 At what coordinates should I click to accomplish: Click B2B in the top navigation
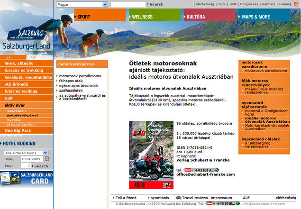pyautogui.click(x=233, y=4)
